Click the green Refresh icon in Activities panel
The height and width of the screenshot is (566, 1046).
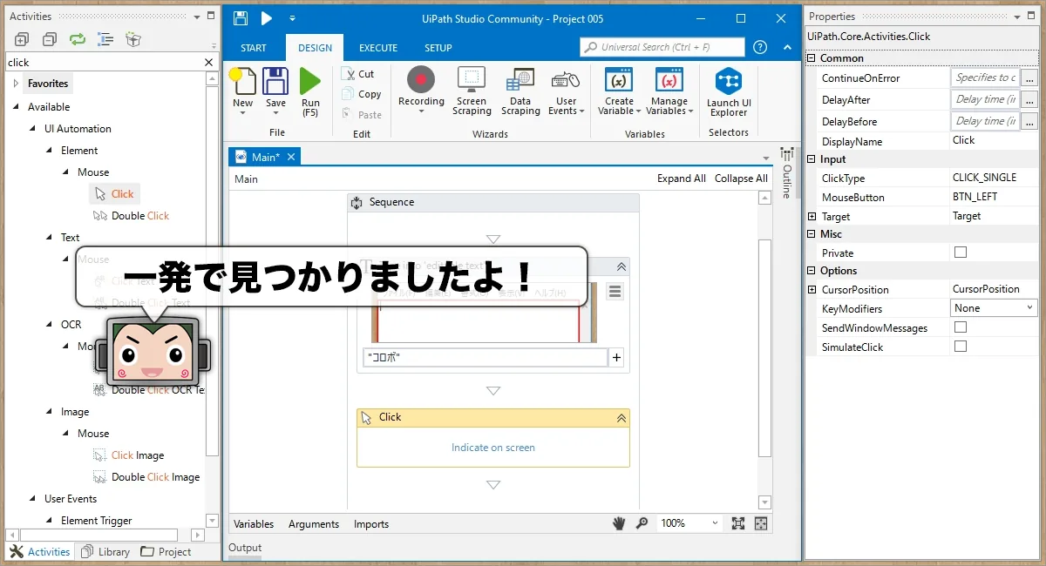coord(78,39)
